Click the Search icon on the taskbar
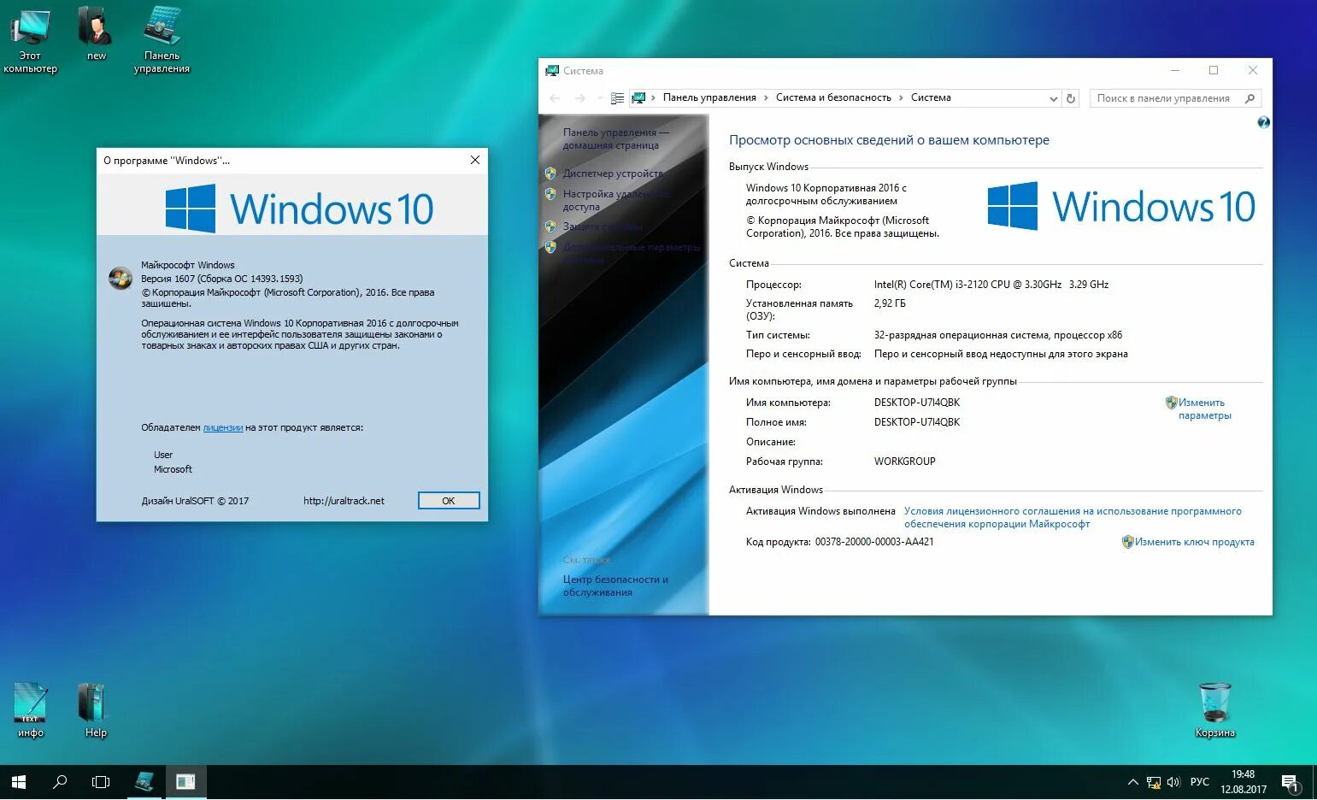1317x800 pixels. pos(59,781)
